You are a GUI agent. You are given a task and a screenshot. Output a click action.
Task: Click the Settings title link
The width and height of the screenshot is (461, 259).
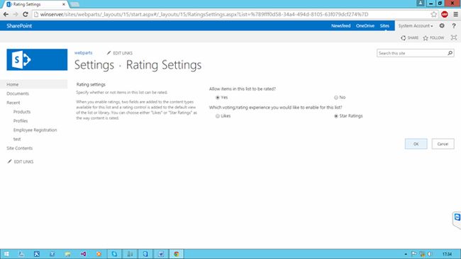pyautogui.click(x=94, y=65)
